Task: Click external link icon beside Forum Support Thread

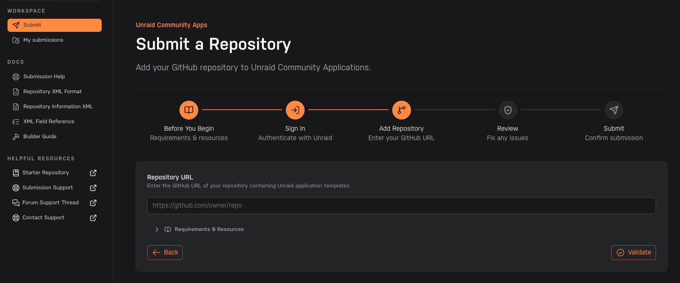Action: click(x=93, y=202)
